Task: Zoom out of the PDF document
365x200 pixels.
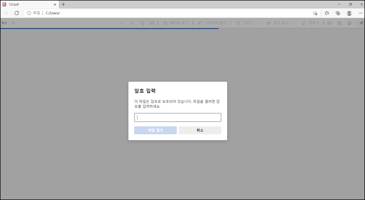Action: pyautogui.click(x=122, y=23)
